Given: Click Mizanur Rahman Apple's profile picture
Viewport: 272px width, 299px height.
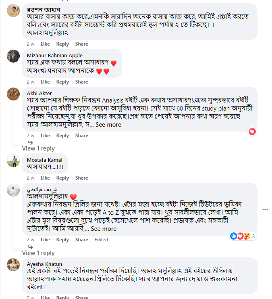Looking at the screenshot, I should 13,56.
